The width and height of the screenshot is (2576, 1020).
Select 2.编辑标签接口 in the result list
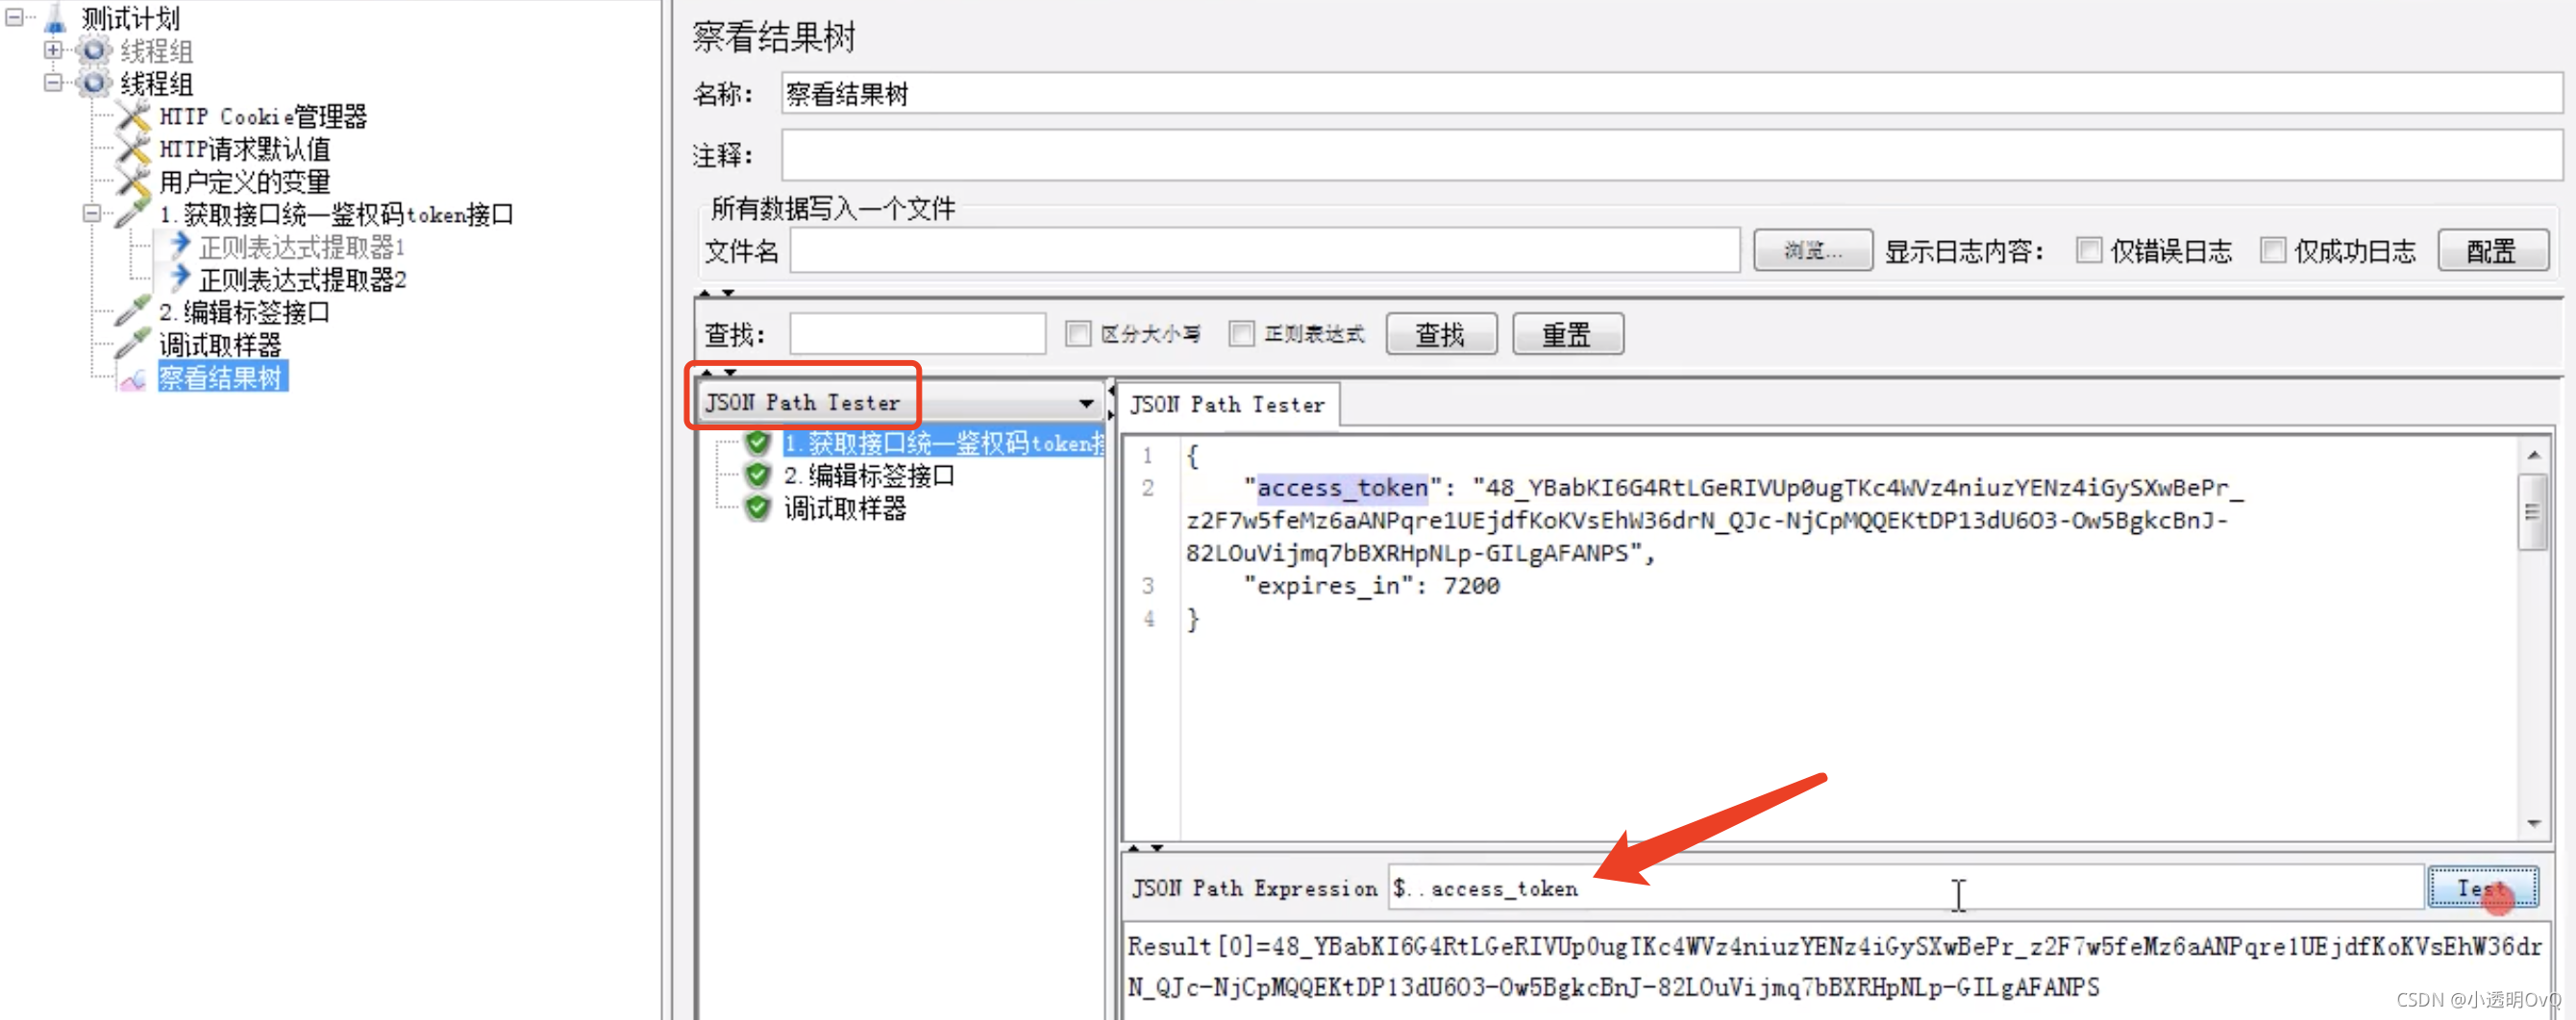[x=869, y=475]
